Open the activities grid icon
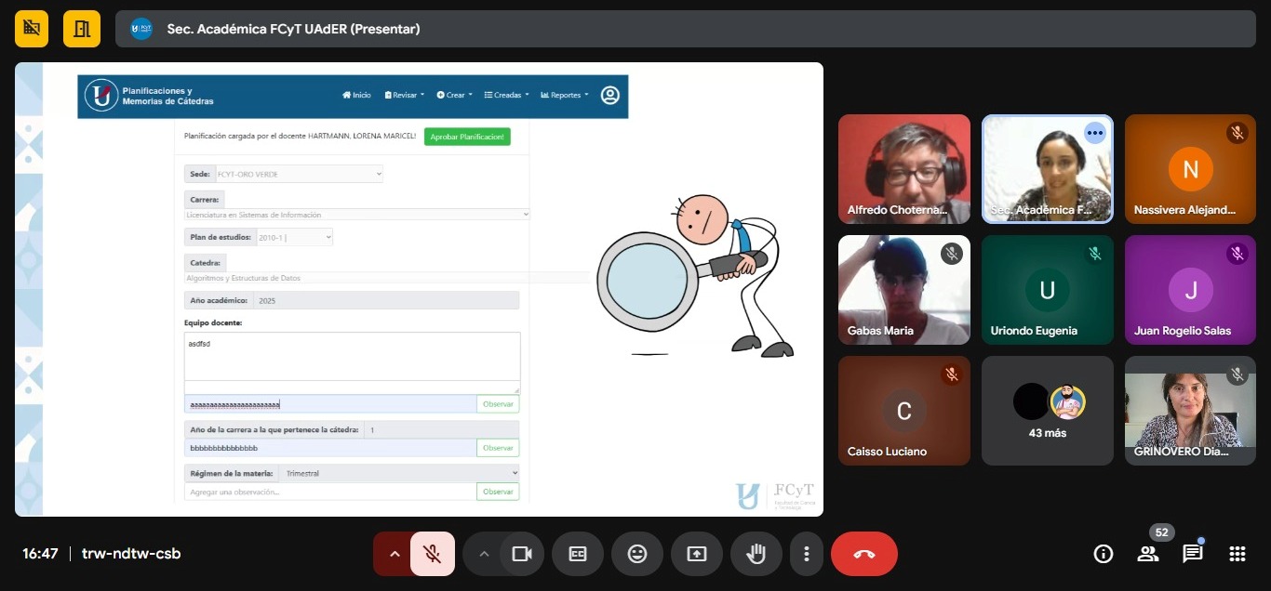Viewport: 1271px width, 591px height. [x=1237, y=554]
